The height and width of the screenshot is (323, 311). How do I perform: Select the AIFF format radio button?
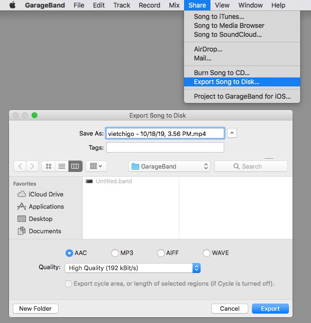(161, 253)
